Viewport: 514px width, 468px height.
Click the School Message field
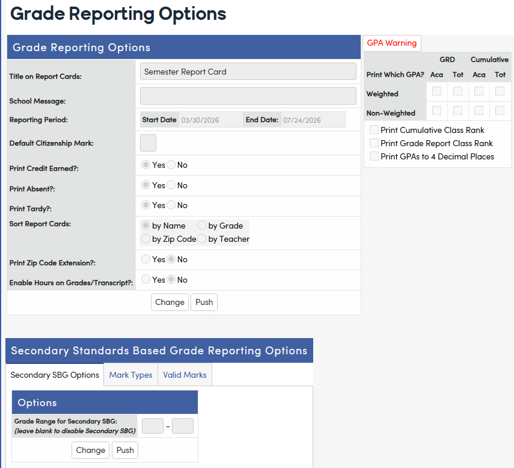point(248,96)
